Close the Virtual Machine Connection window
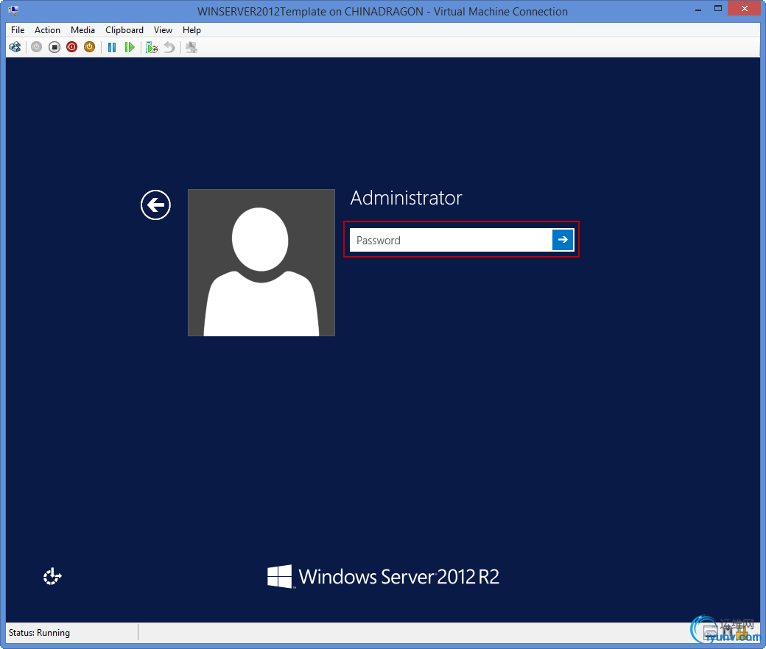Screen dimensions: 766x649 pyautogui.click(x=745, y=8)
